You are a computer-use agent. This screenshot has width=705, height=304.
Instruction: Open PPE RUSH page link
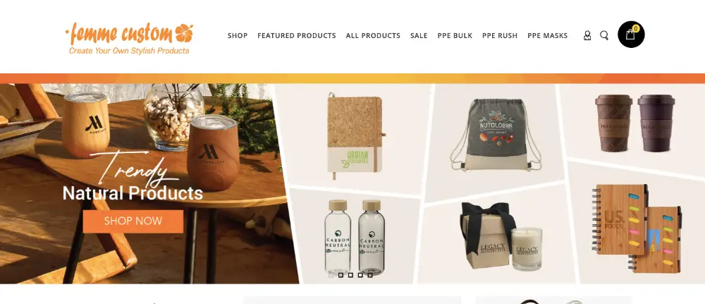[x=500, y=35]
